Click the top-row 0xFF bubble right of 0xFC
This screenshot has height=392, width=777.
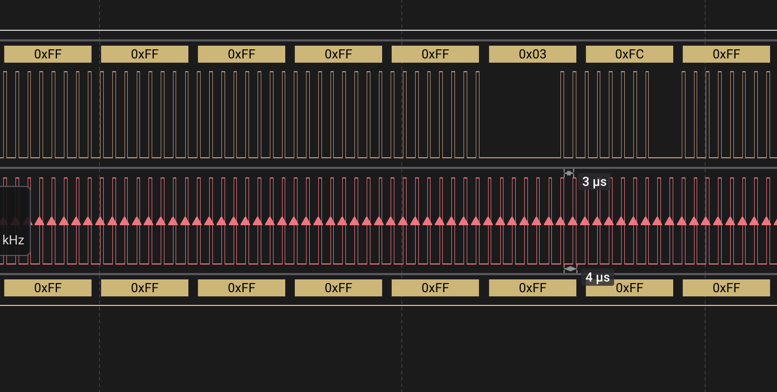point(726,54)
